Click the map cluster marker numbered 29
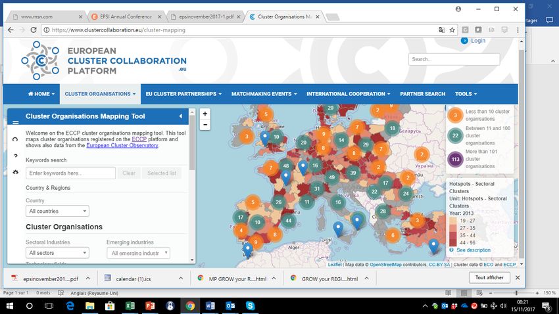The width and height of the screenshot is (559, 314). (x=366, y=145)
